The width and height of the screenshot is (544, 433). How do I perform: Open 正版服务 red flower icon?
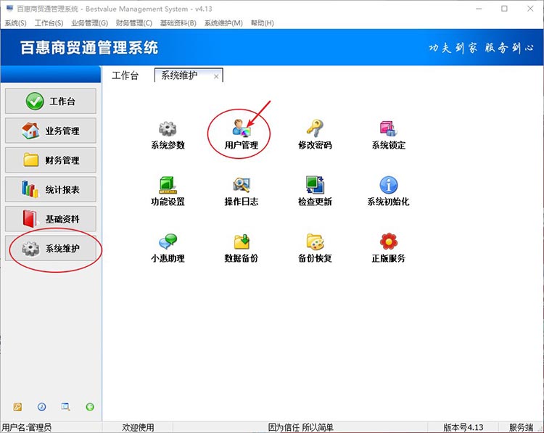click(x=389, y=241)
